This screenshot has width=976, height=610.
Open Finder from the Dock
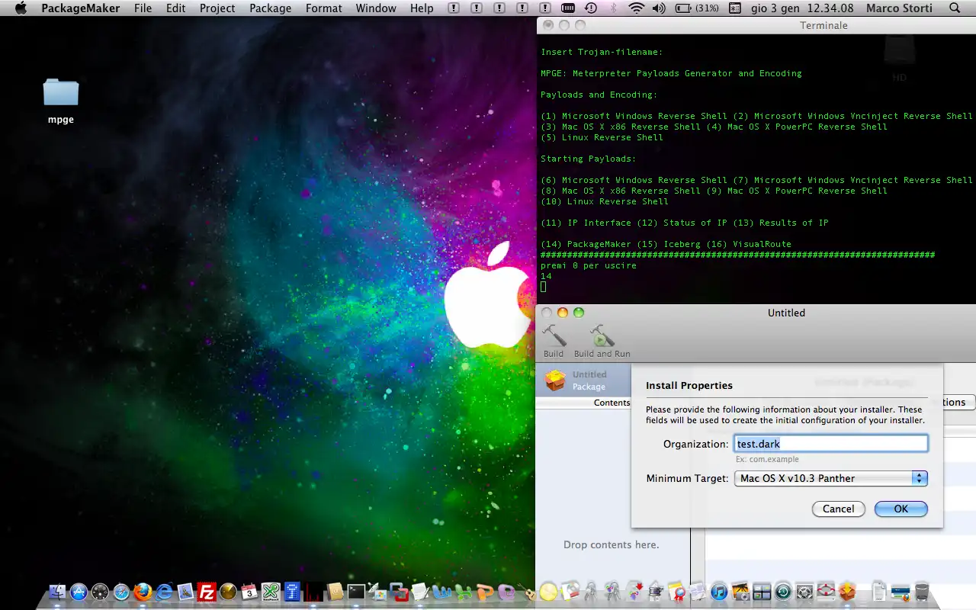(57, 591)
